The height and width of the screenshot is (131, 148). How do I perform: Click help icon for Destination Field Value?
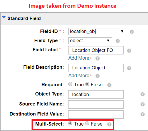click(143, 114)
